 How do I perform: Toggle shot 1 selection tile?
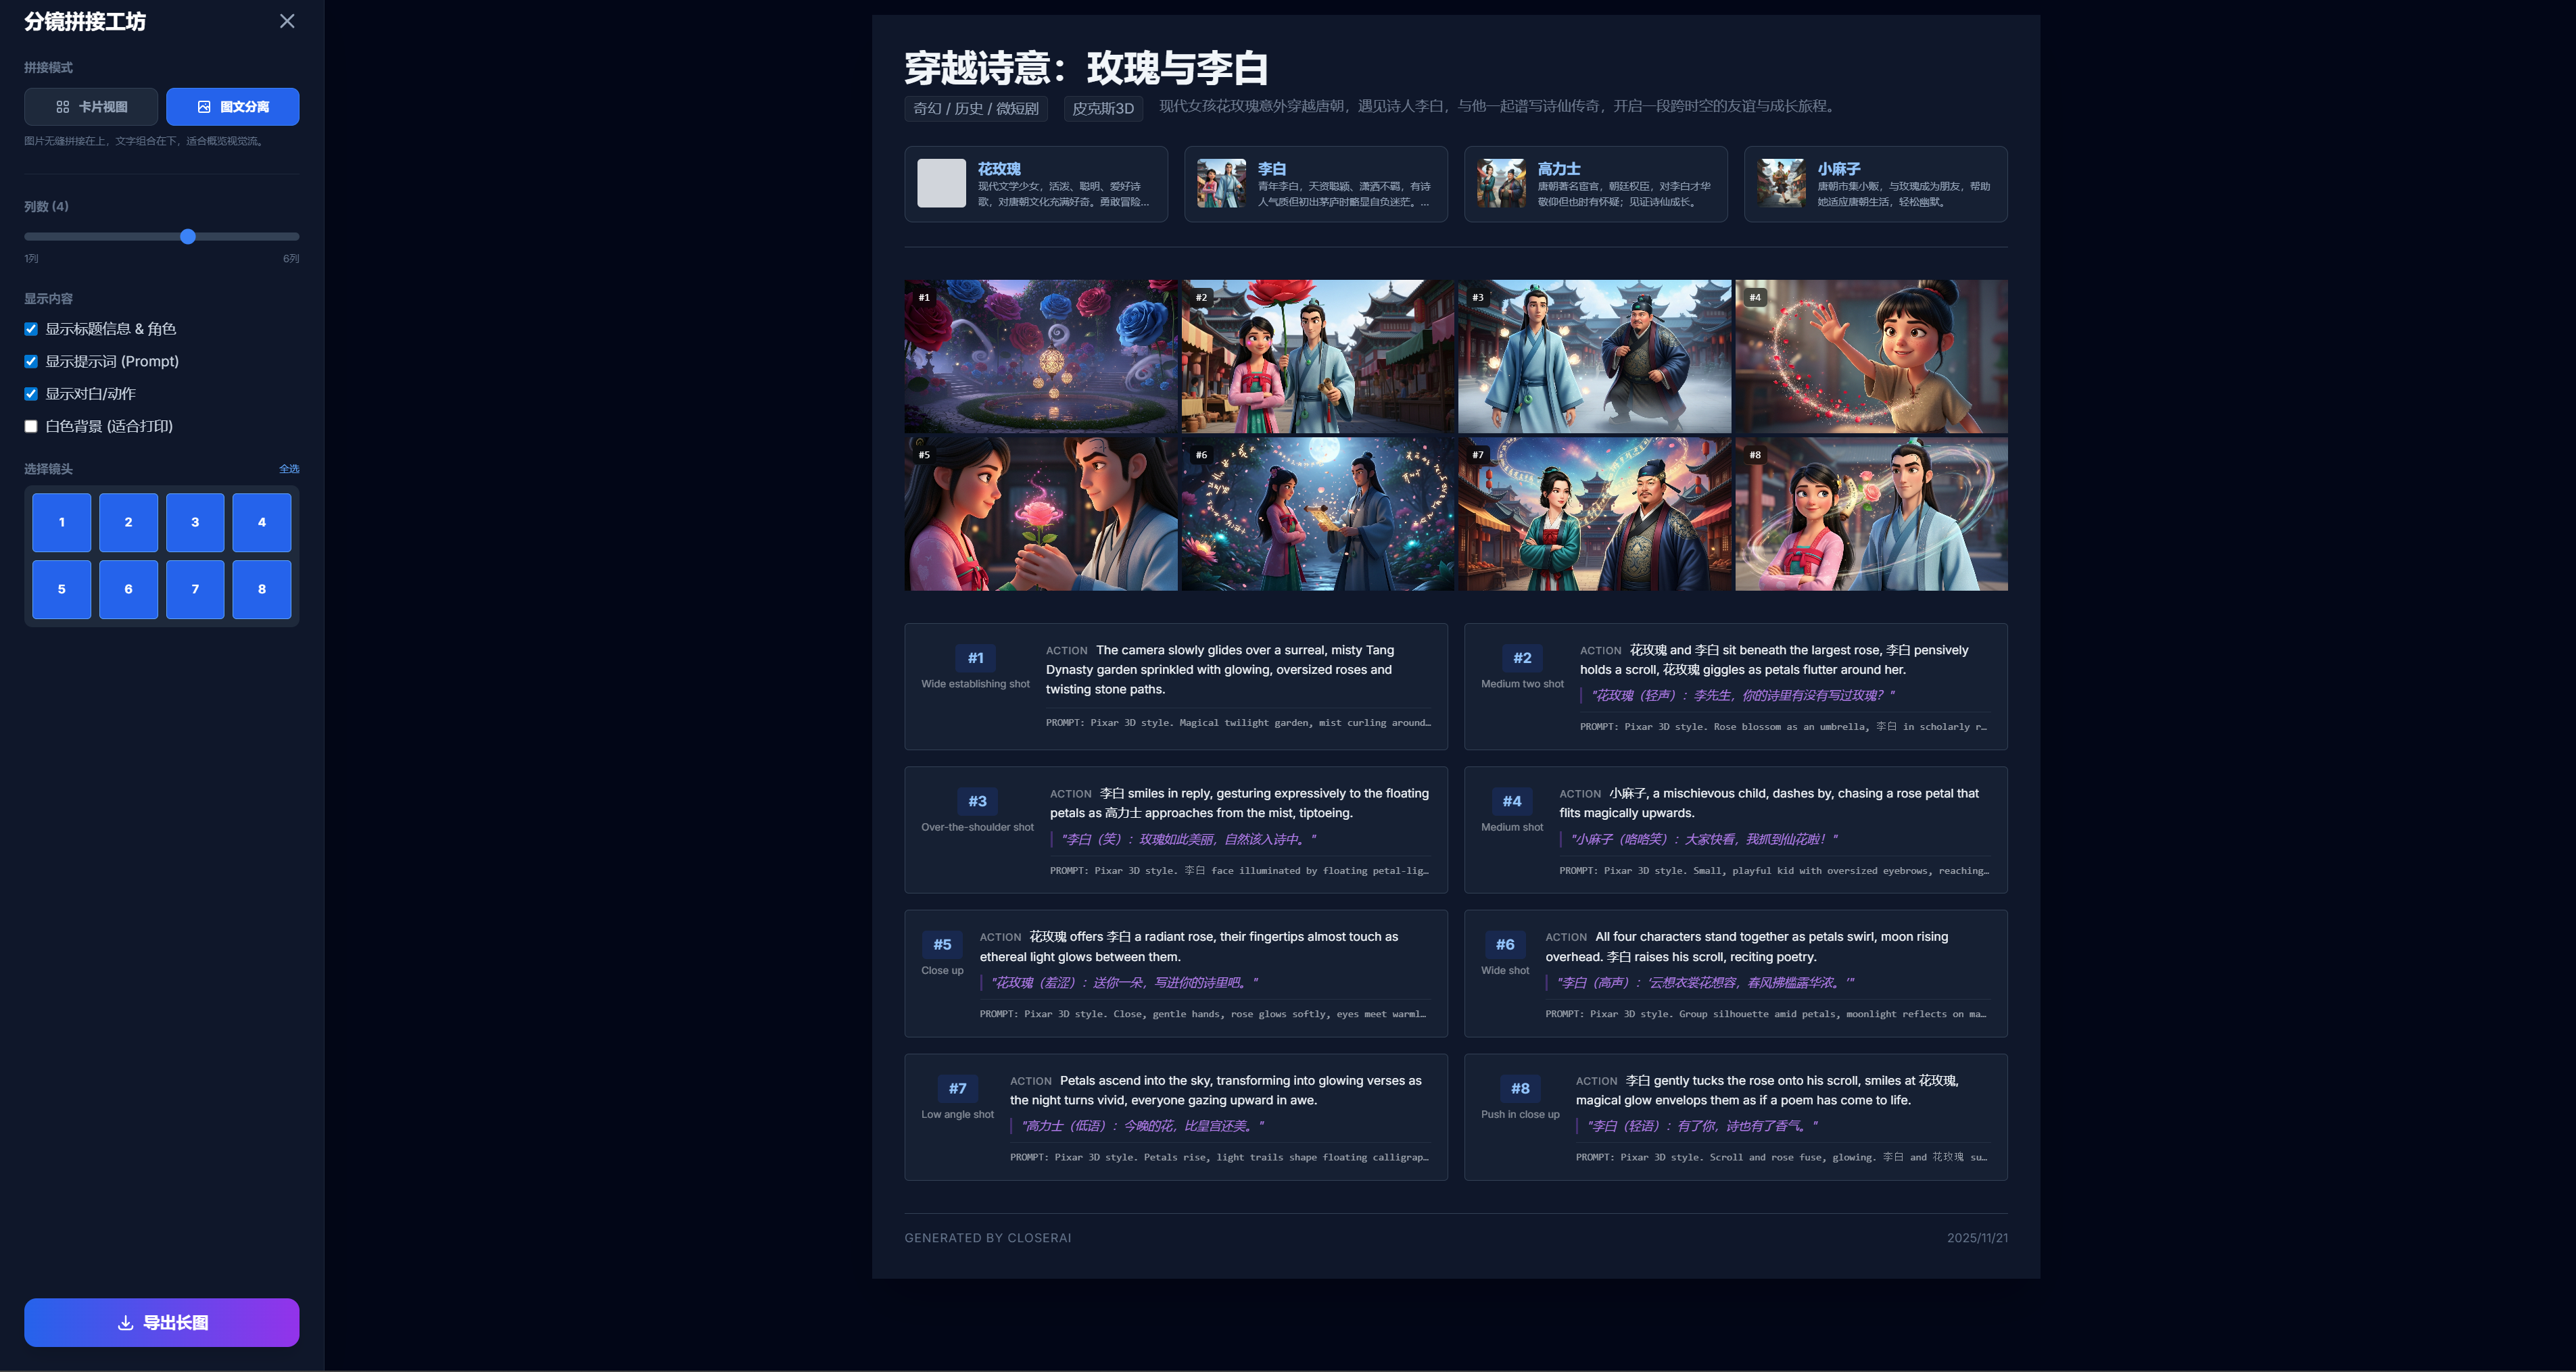pyautogui.click(x=61, y=522)
